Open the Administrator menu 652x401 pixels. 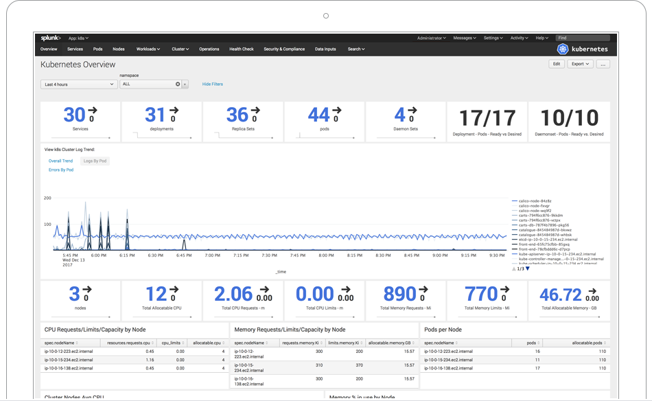tap(432, 38)
